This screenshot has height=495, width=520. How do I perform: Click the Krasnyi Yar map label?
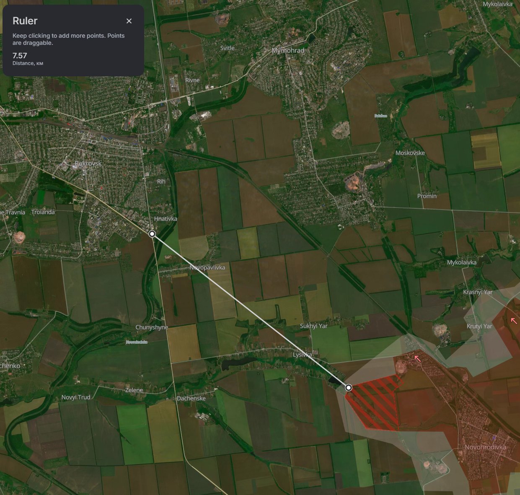(x=478, y=292)
